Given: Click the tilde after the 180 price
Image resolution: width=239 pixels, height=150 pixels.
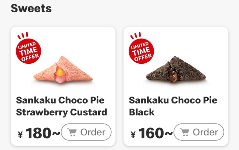Looking at the screenshot, I should tap(56, 134).
